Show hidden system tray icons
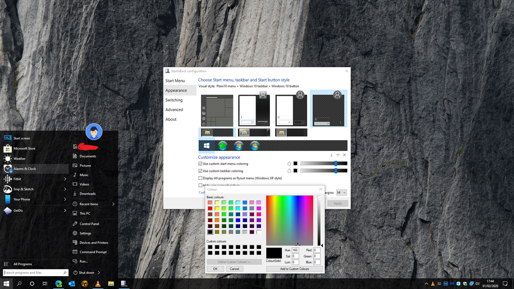The width and height of the screenshot is (514, 289). pos(426,283)
